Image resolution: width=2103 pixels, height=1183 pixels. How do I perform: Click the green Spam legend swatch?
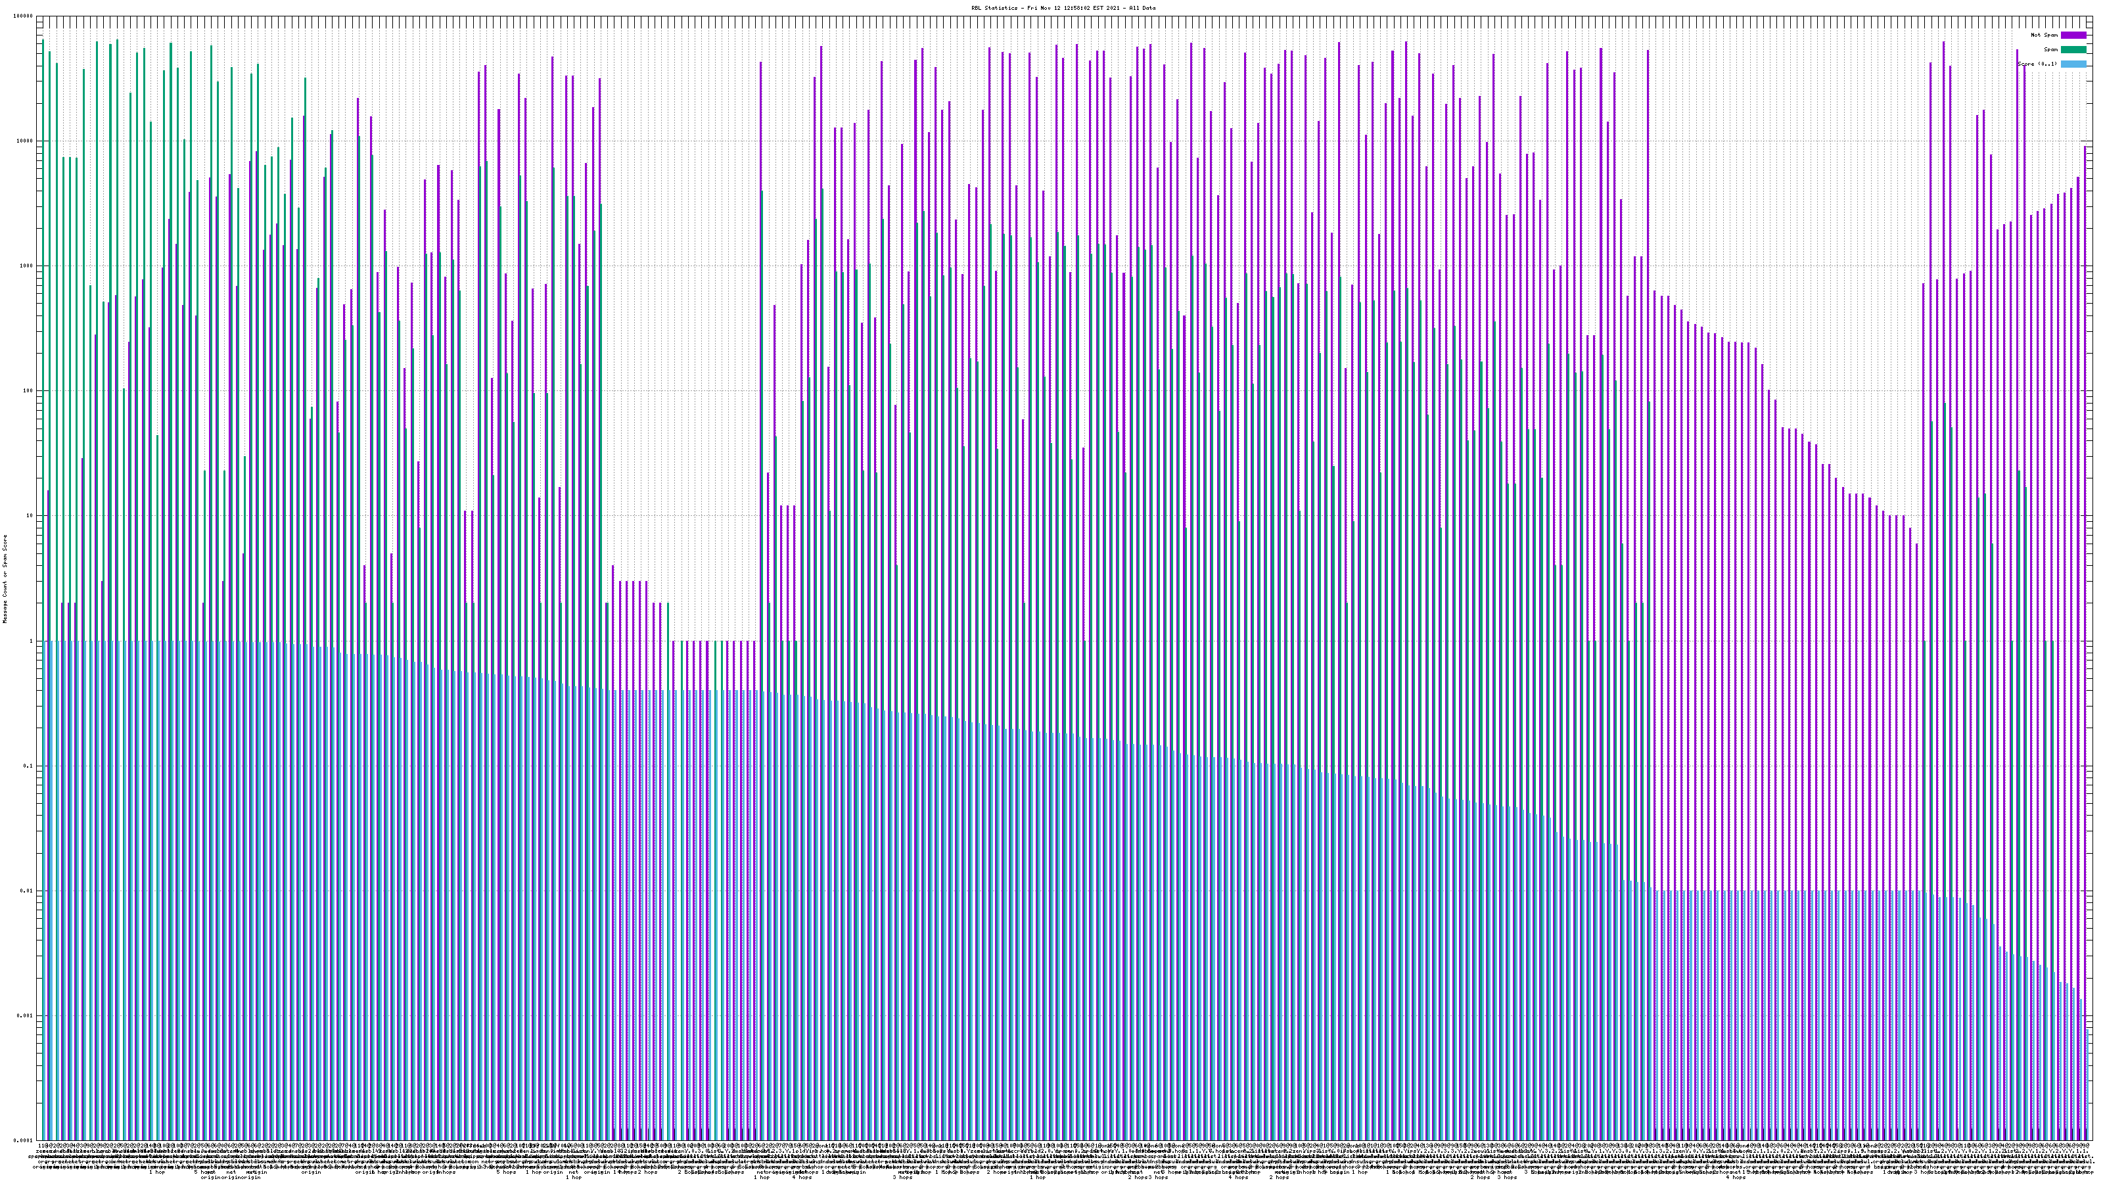pos(2073,50)
